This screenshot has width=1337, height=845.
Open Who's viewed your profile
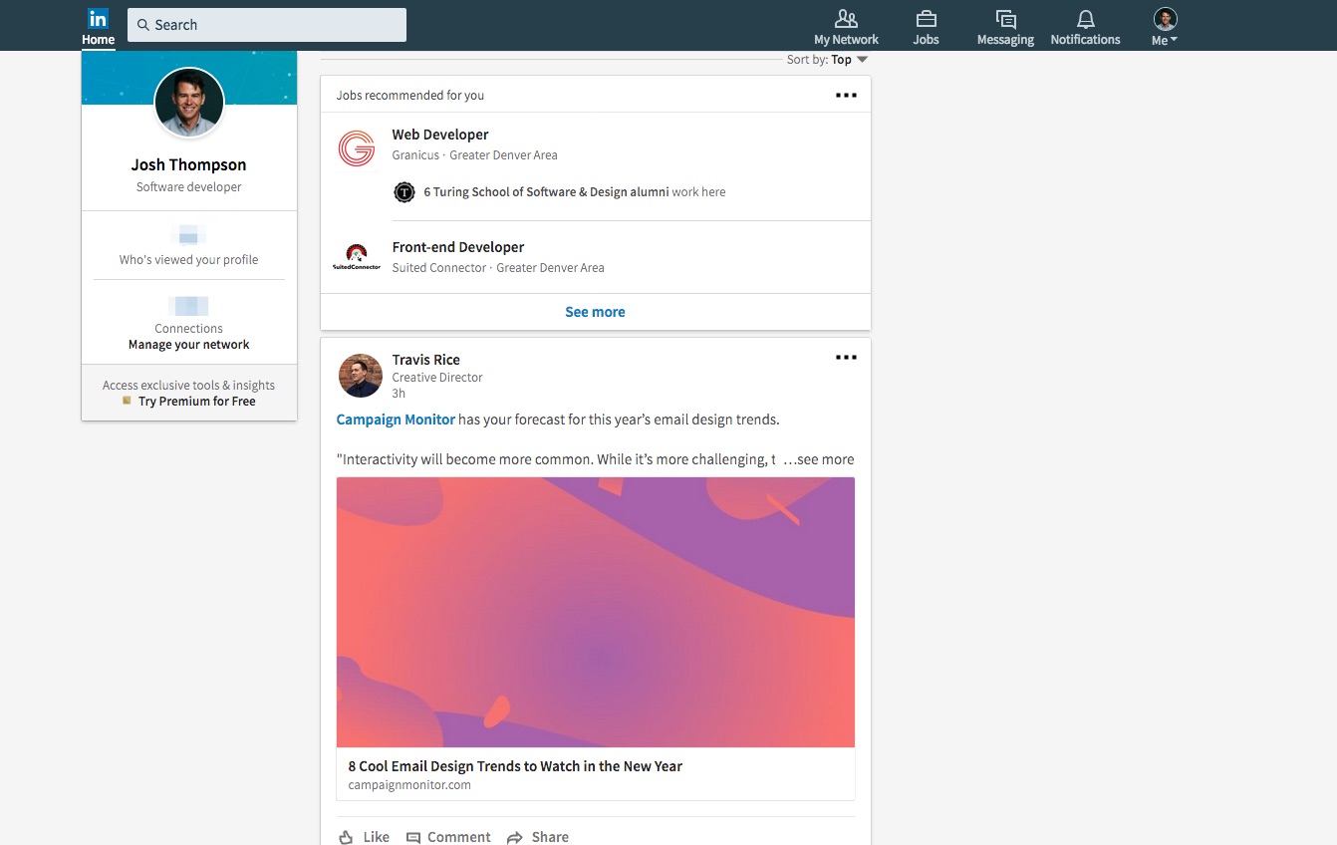[x=189, y=259]
